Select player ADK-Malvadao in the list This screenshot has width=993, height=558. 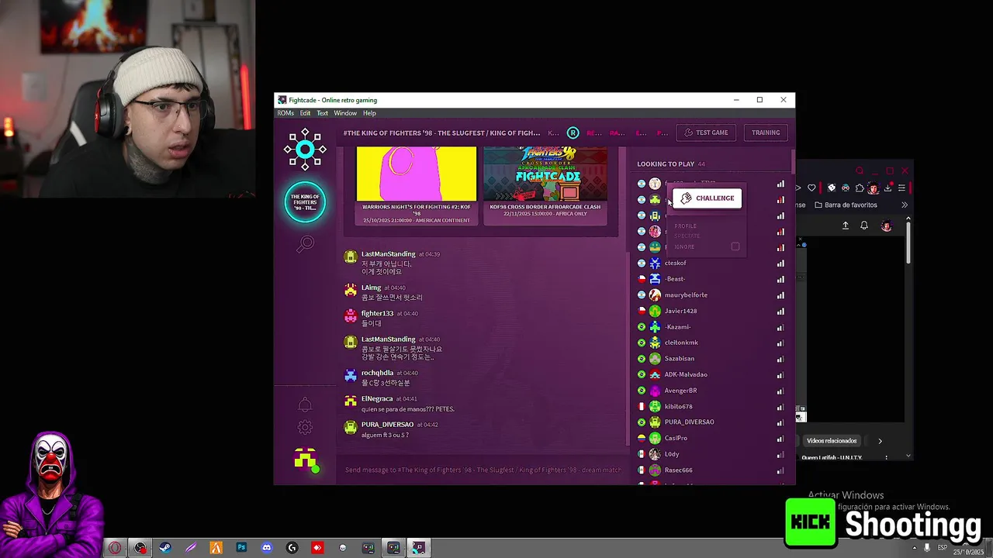[x=686, y=374]
